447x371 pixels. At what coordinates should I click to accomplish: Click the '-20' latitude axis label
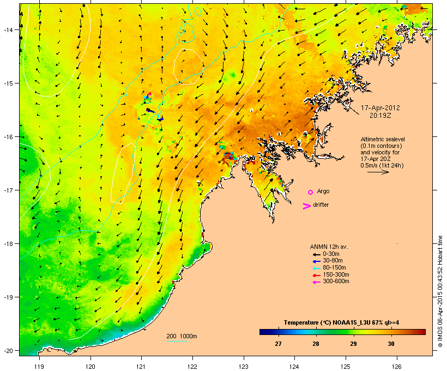click(8, 350)
